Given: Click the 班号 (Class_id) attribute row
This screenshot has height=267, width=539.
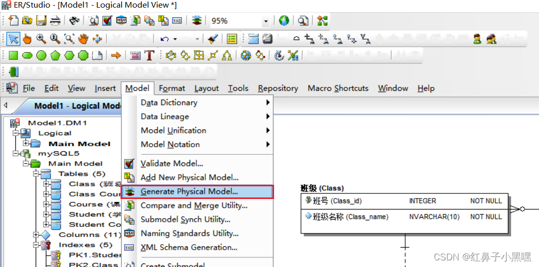Looking at the screenshot, I should point(404,201).
